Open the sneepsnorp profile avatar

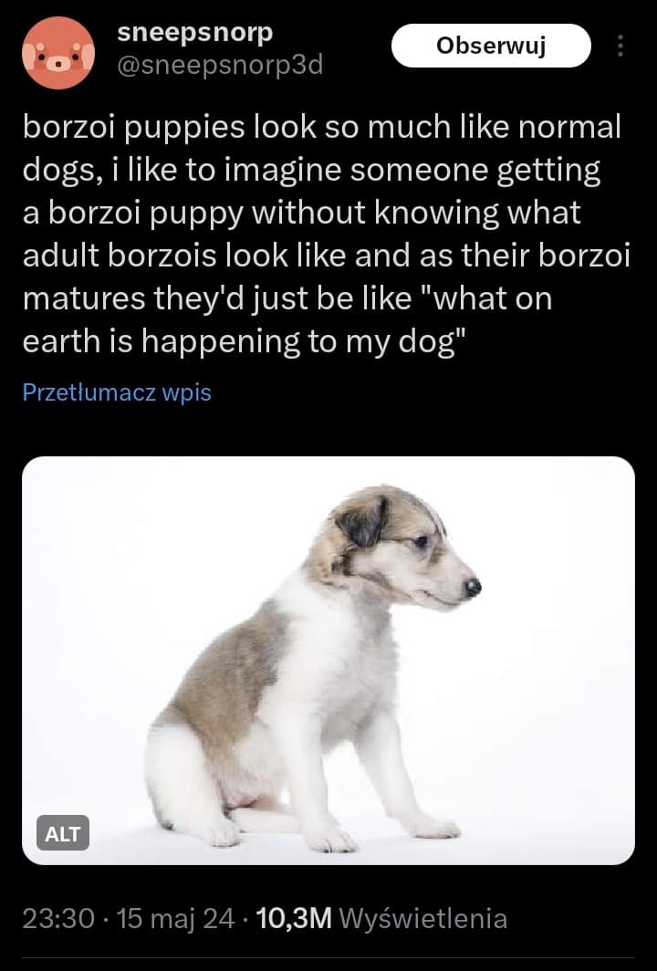point(58,53)
